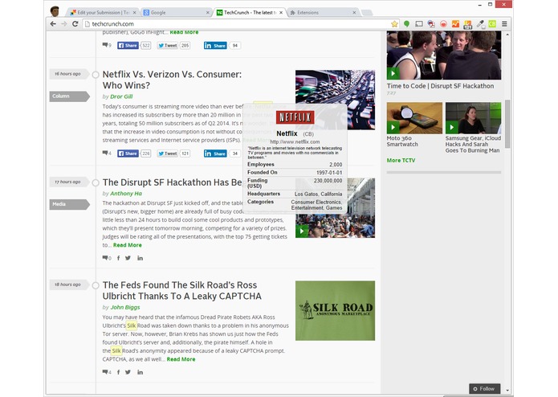Open author John Biggs's page
The width and height of the screenshot is (558, 397).
point(125,307)
